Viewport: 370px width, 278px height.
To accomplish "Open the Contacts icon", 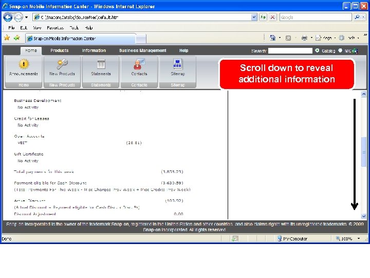I will (x=139, y=64).
